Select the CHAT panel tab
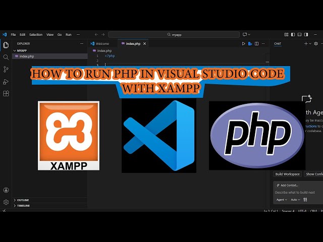This screenshot has height=242, width=323. (278, 44)
